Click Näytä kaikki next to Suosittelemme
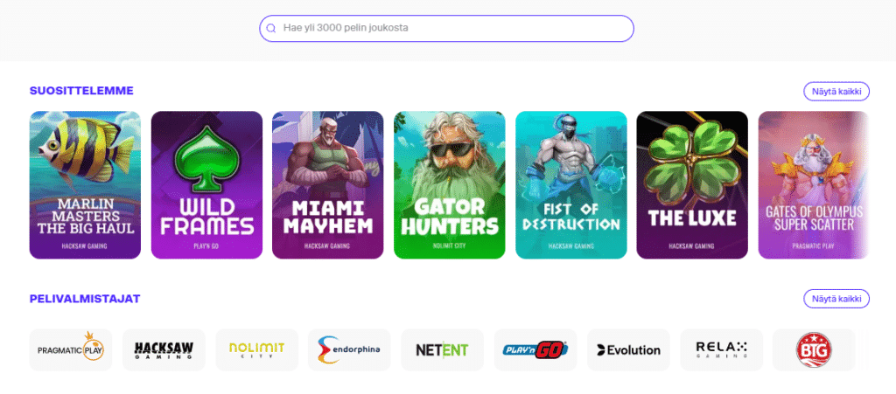This screenshot has height=394, width=896. click(836, 91)
